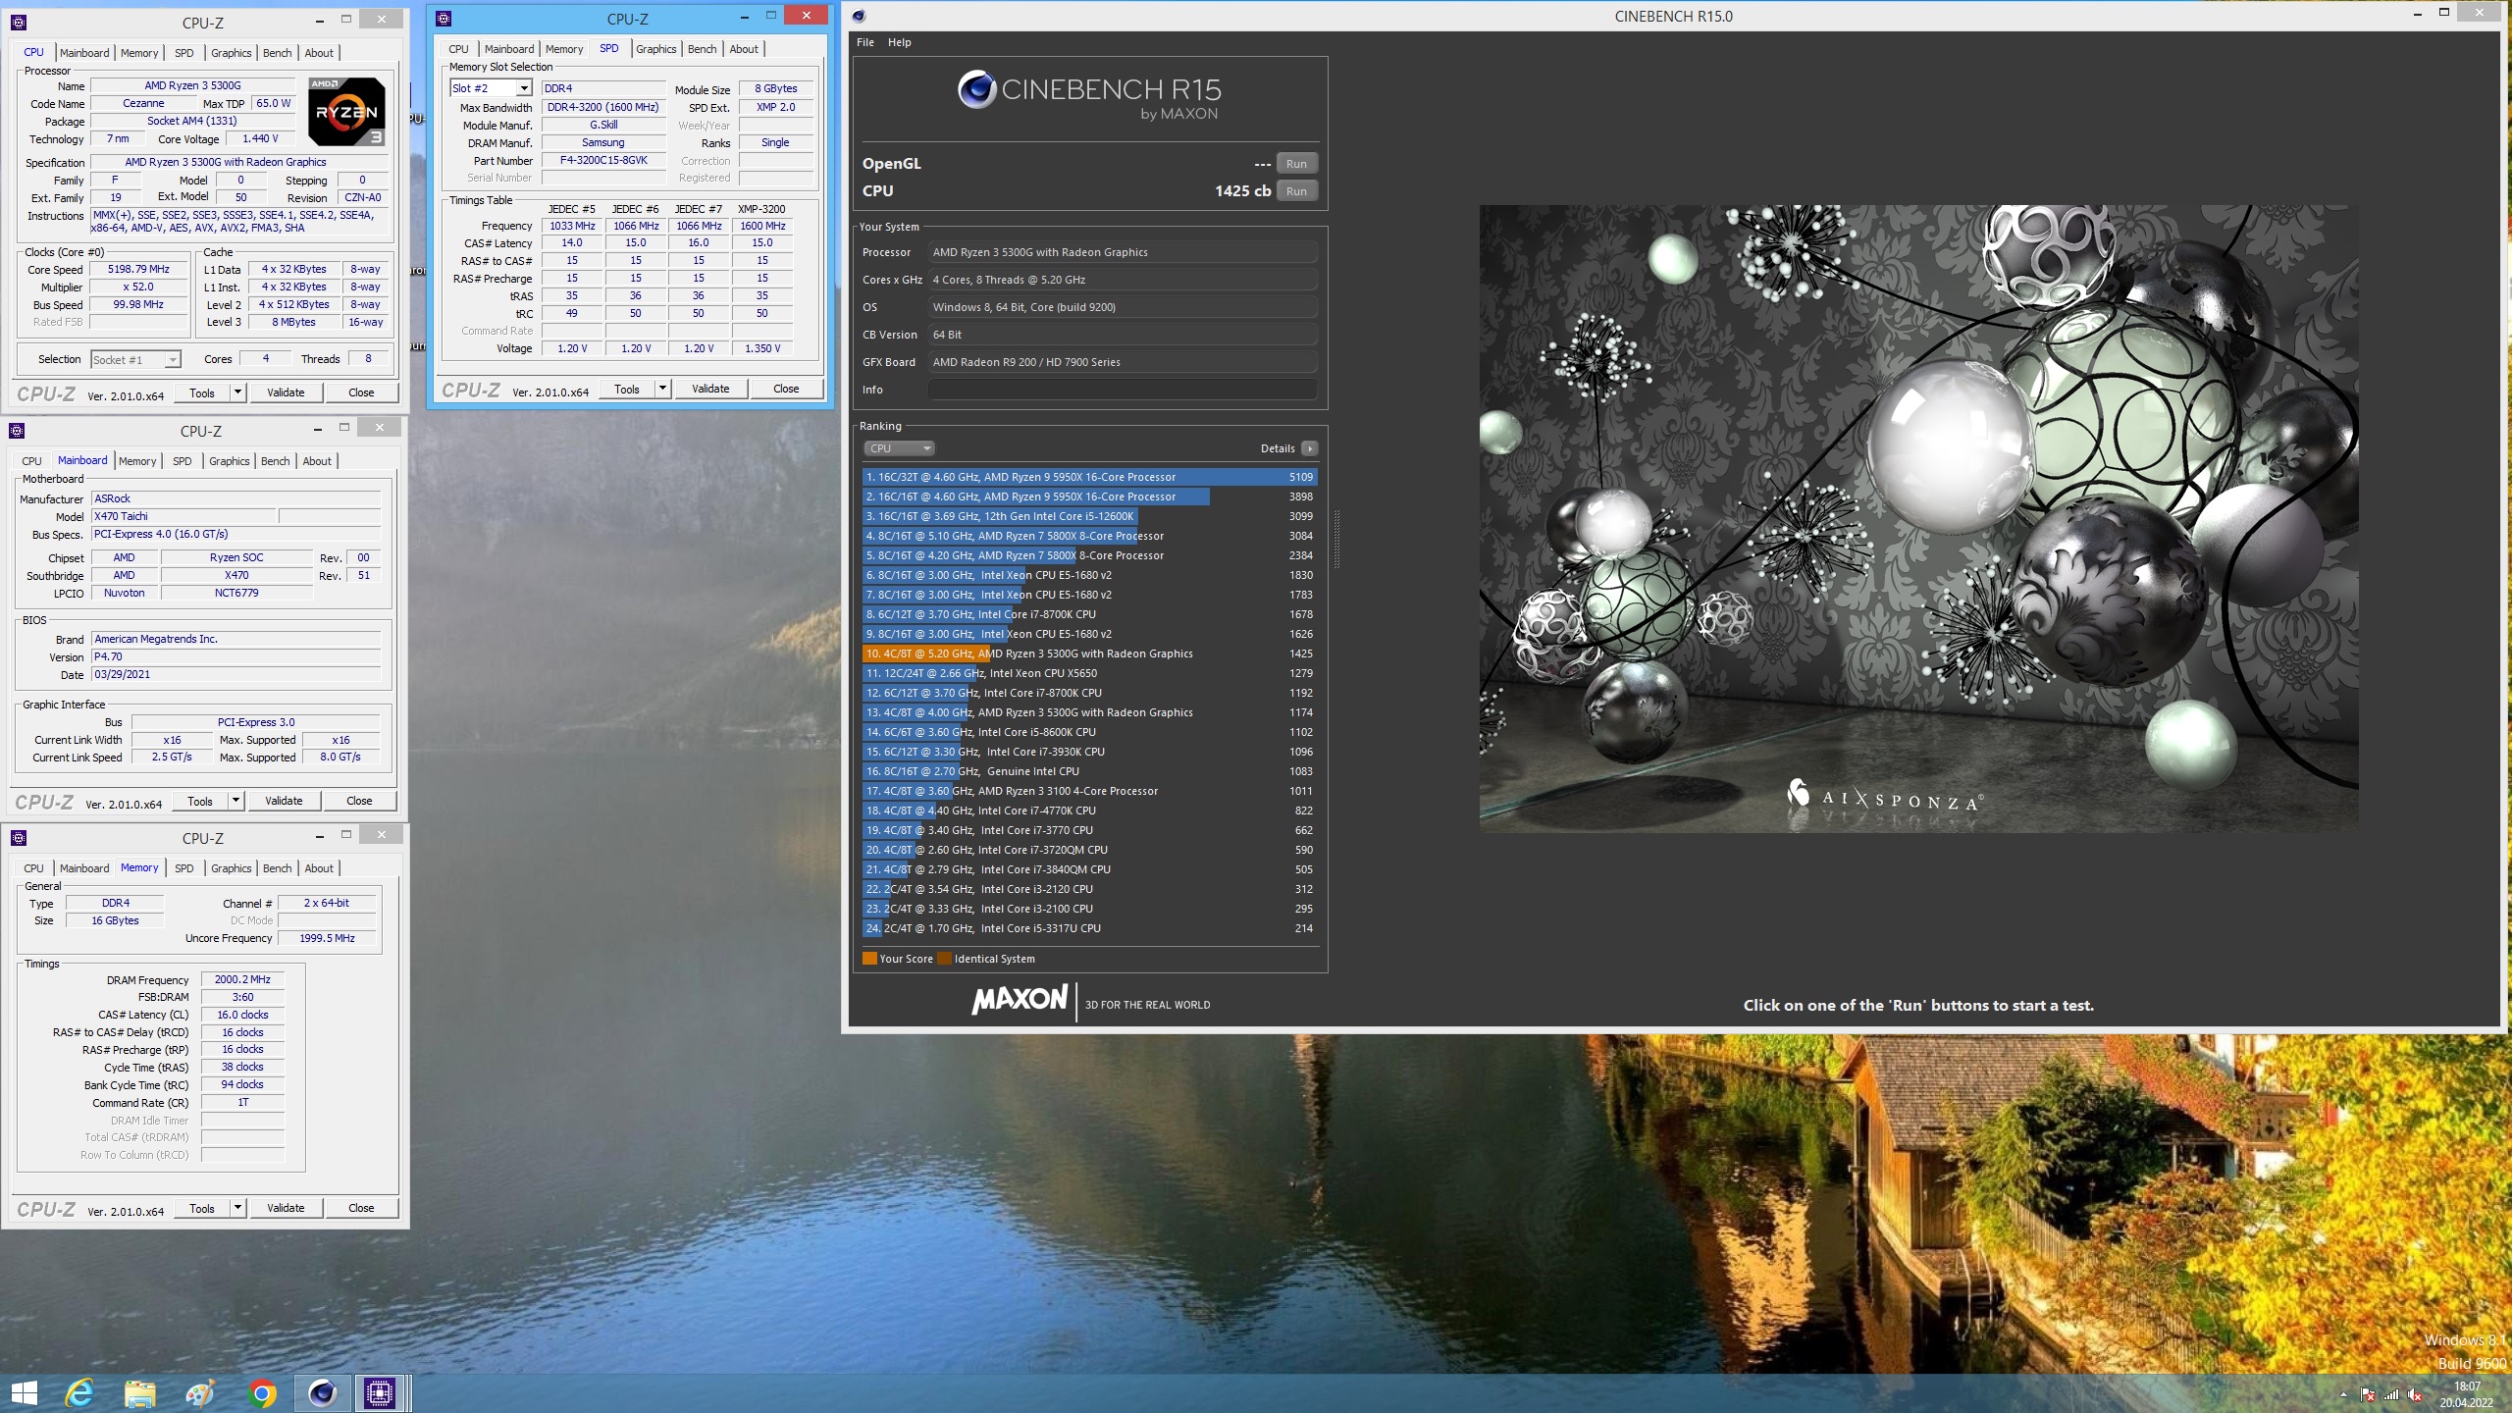Click the Ryzen 3 logo in CPU-Z
Image resolution: width=2512 pixels, height=1413 pixels.
346,112
